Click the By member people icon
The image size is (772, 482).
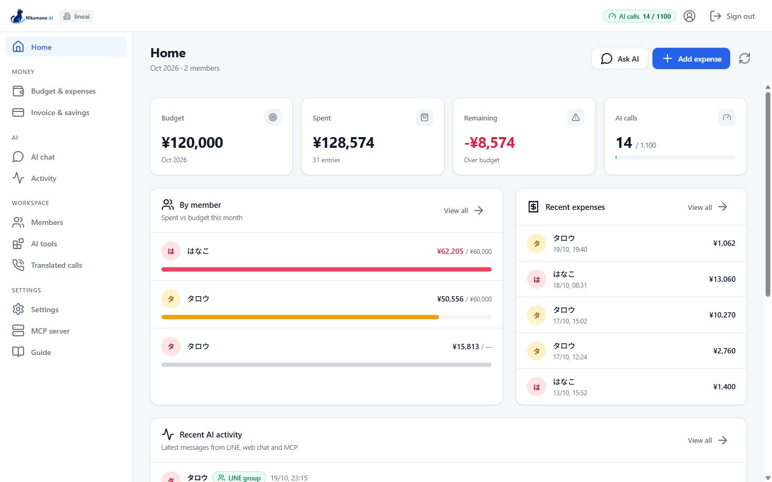pyautogui.click(x=168, y=205)
